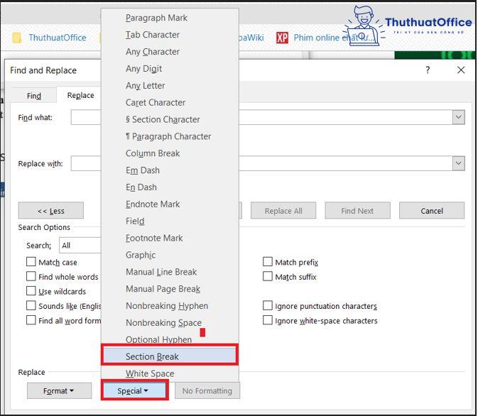Pick the Em Dash menu entry
Viewport: 478px width, 416px height.
point(142,170)
